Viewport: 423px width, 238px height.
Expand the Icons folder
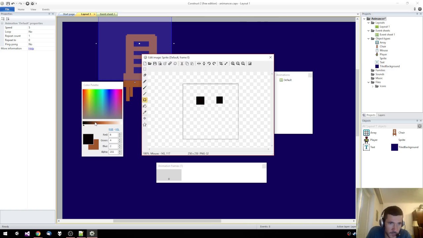pos(373,86)
